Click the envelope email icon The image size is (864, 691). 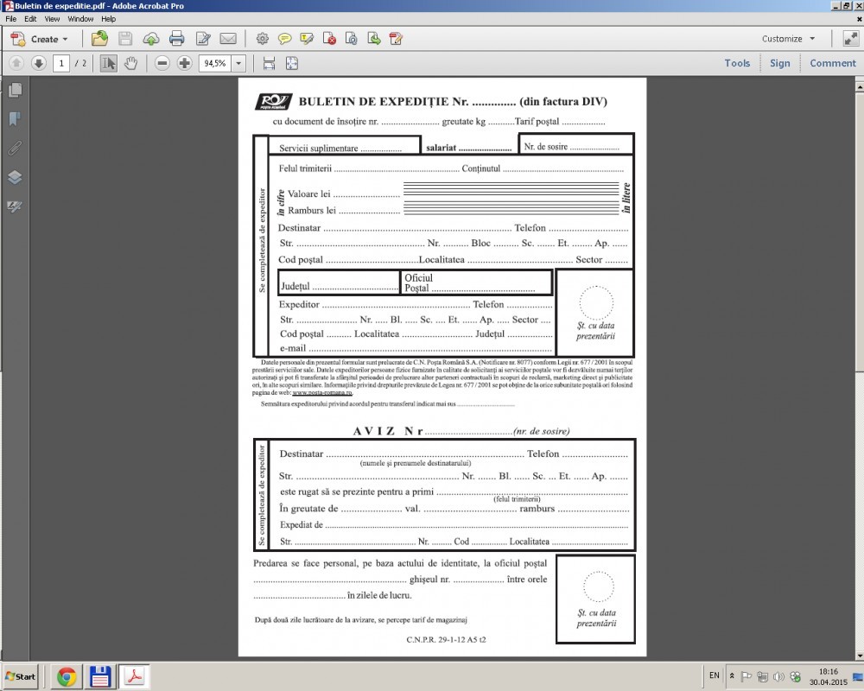228,39
